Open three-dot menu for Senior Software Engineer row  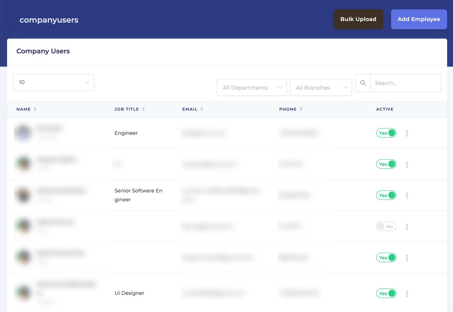[407, 195]
